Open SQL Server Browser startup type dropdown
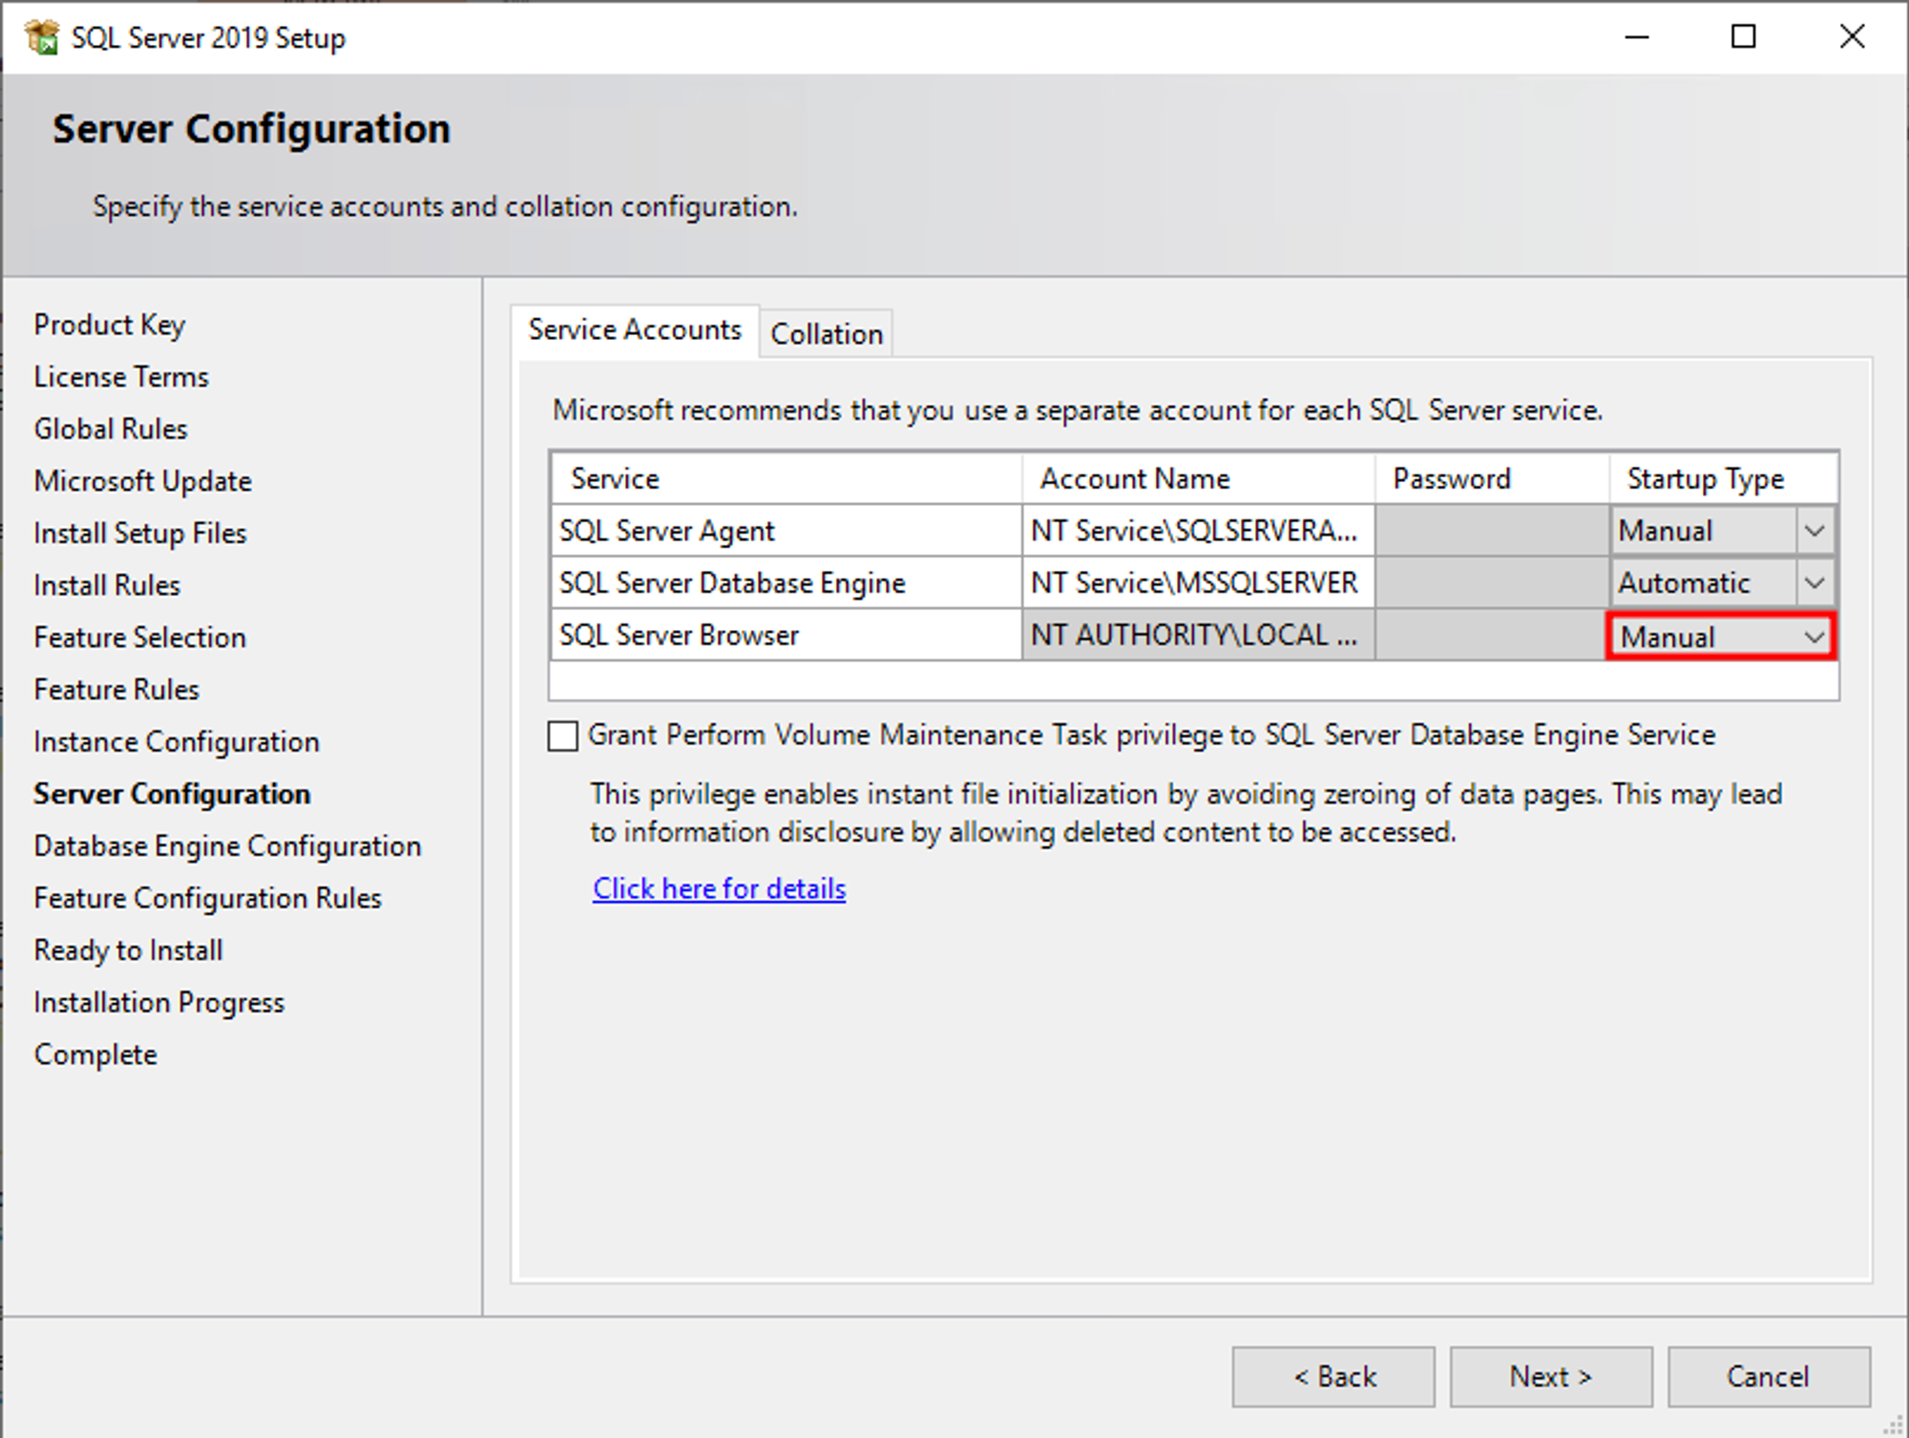The height and width of the screenshot is (1438, 1909). (x=1813, y=636)
